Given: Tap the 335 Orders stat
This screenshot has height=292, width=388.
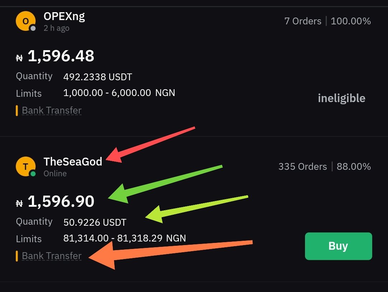Looking at the screenshot, I should coord(302,167).
